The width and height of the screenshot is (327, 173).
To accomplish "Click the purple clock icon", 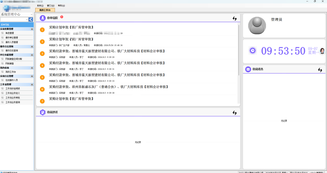I will click(253, 51).
